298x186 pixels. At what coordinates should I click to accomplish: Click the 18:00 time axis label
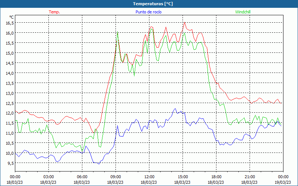216,177
